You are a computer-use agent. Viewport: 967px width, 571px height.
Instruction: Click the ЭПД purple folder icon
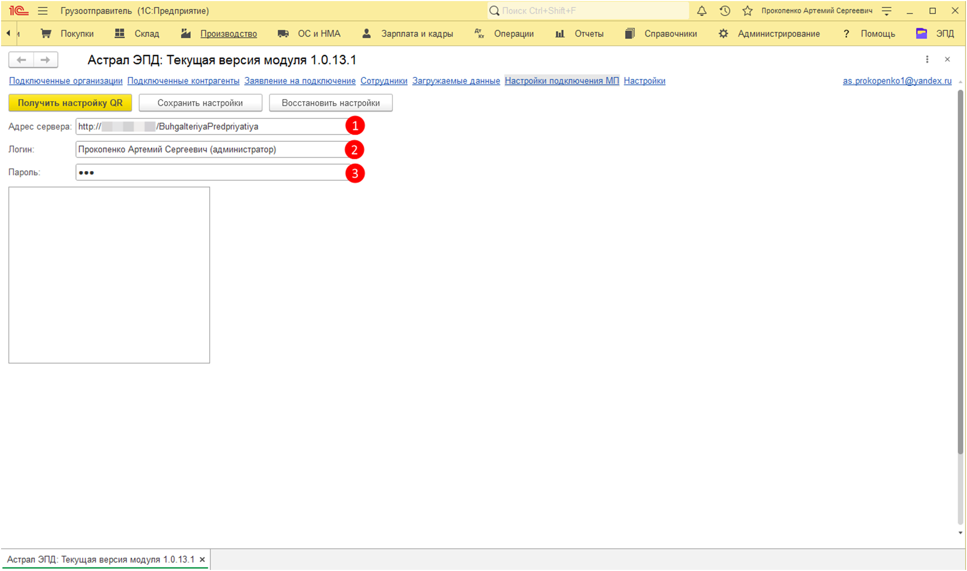tap(921, 33)
